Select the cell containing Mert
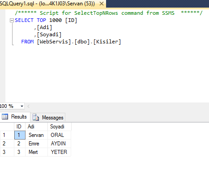 click(36, 152)
